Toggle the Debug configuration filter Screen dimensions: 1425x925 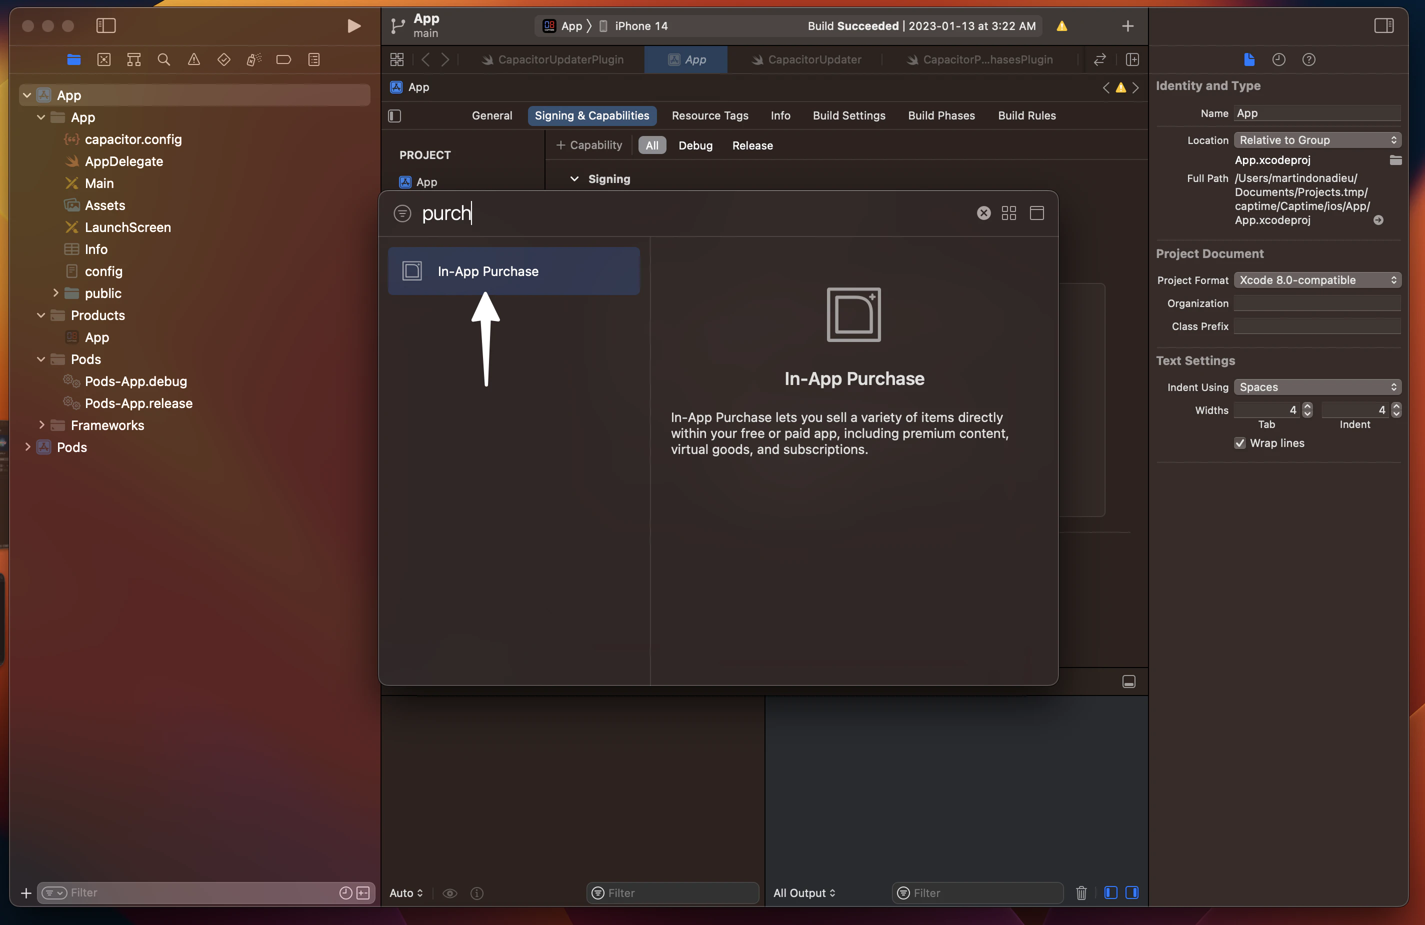(x=696, y=145)
